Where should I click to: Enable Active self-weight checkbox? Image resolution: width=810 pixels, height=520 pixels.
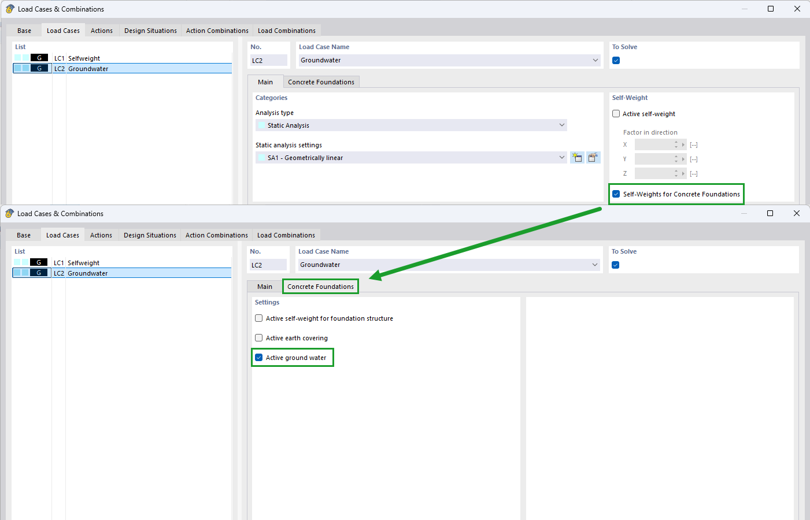(x=616, y=114)
